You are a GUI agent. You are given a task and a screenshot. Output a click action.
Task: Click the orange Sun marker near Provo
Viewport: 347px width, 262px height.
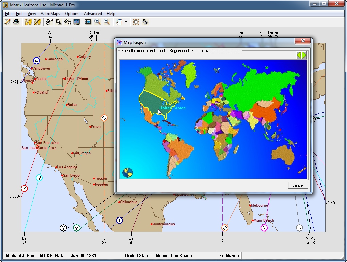(104, 118)
